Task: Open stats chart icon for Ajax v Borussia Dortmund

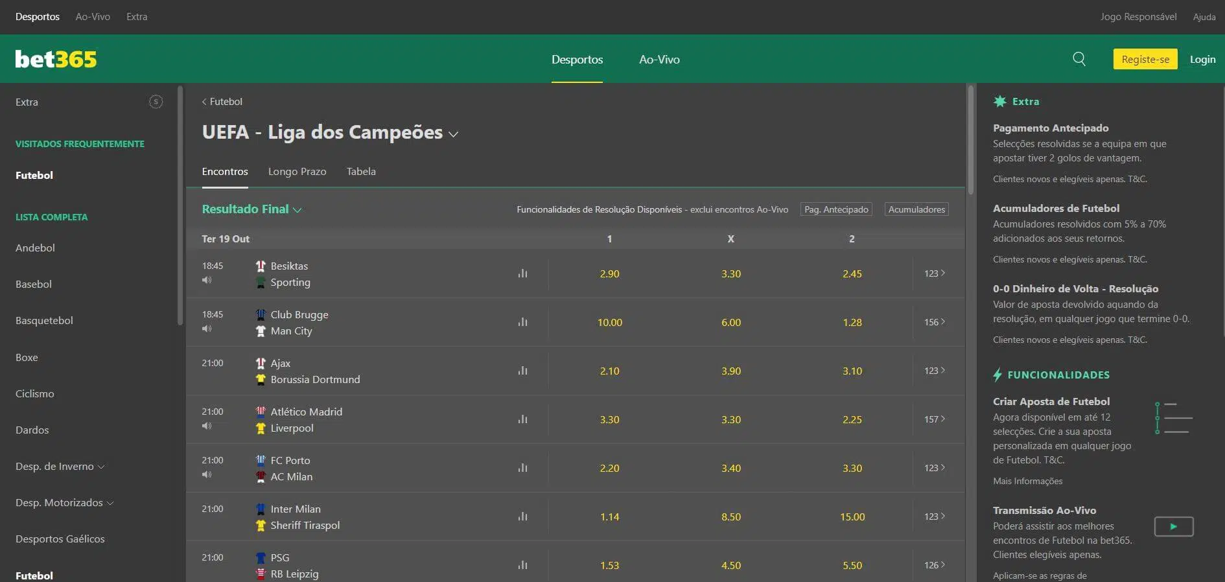Action: pos(522,371)
